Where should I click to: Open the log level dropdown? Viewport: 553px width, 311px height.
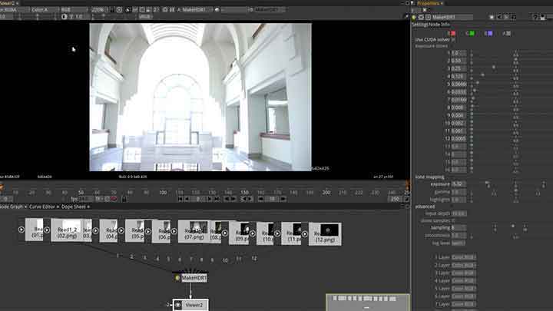point(458,243)
